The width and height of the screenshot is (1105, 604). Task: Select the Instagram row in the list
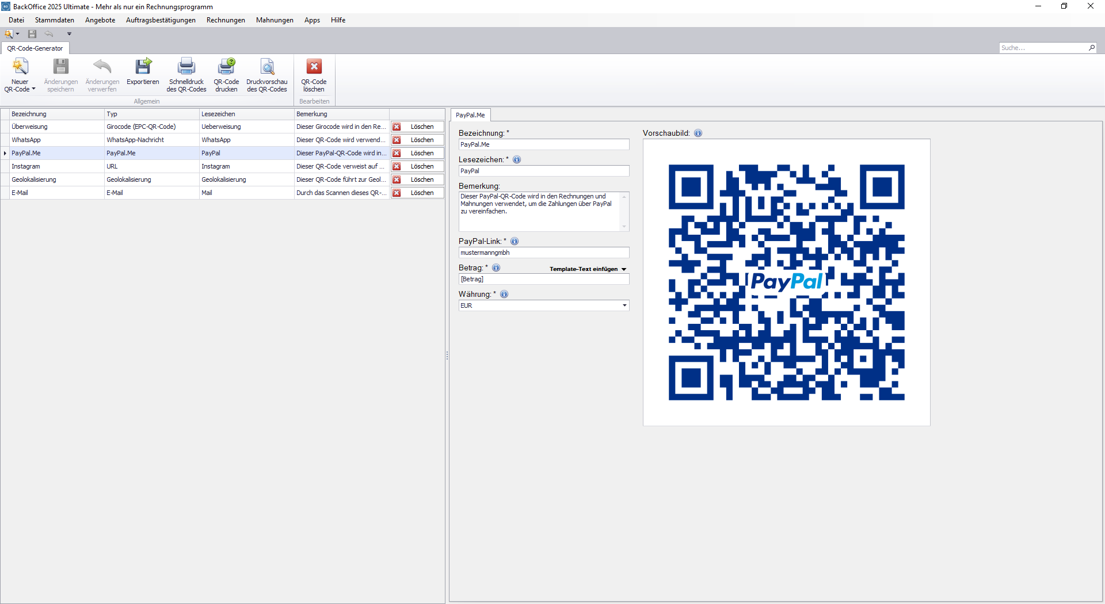223,166
